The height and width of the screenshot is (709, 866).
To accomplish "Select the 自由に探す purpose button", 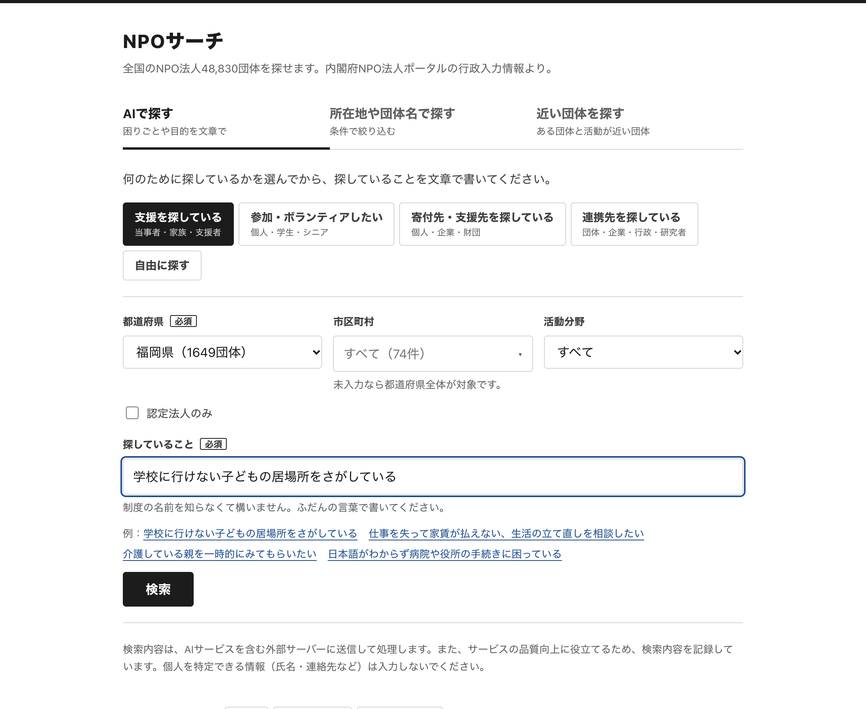I will 162,265.
